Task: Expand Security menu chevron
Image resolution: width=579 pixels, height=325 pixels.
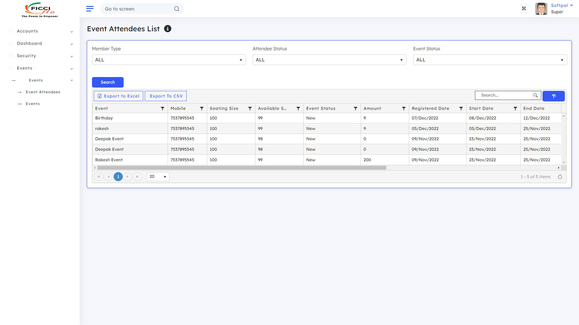Action: (71, 56)
